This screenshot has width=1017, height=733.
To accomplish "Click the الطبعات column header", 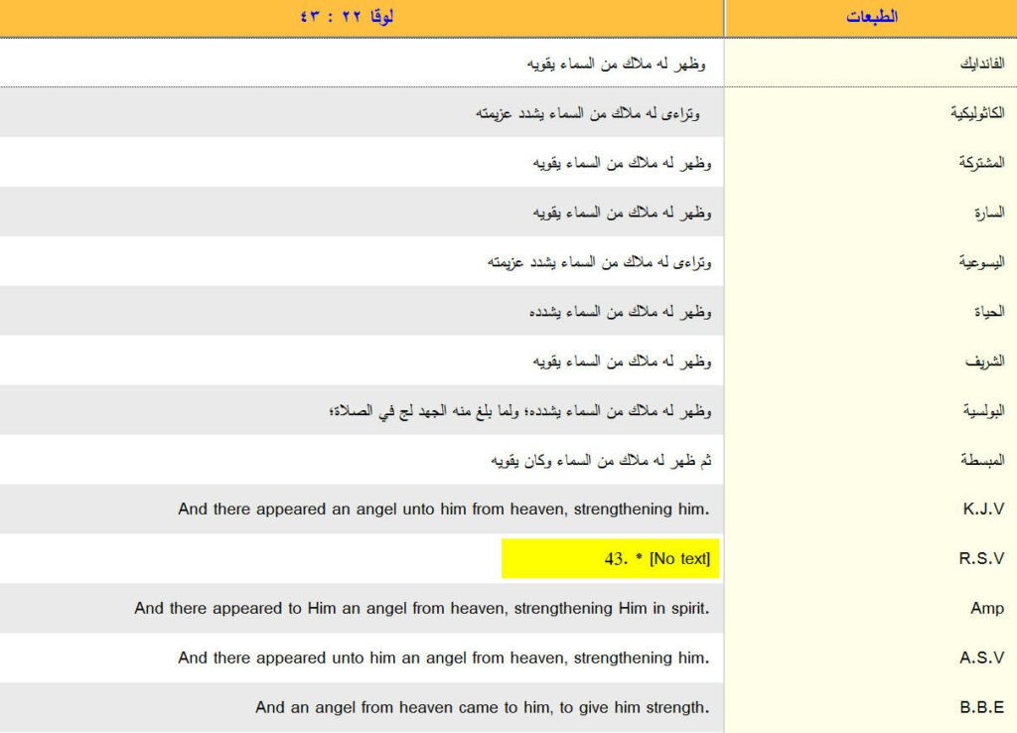I will point(872,17).
